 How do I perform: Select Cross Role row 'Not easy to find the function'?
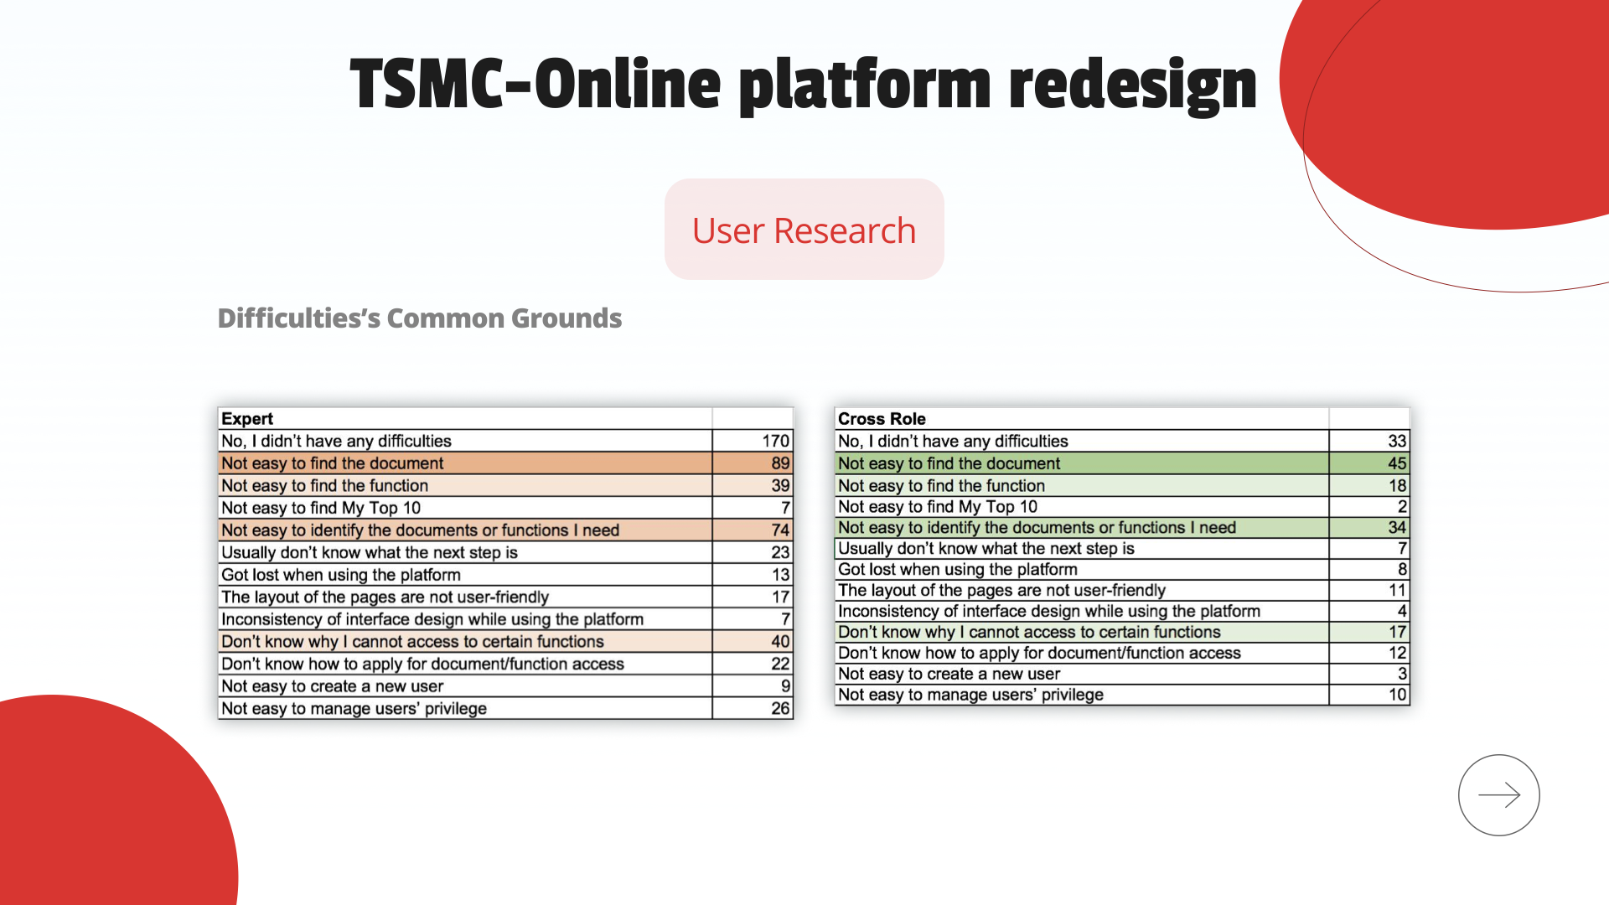click(1122, 485)
